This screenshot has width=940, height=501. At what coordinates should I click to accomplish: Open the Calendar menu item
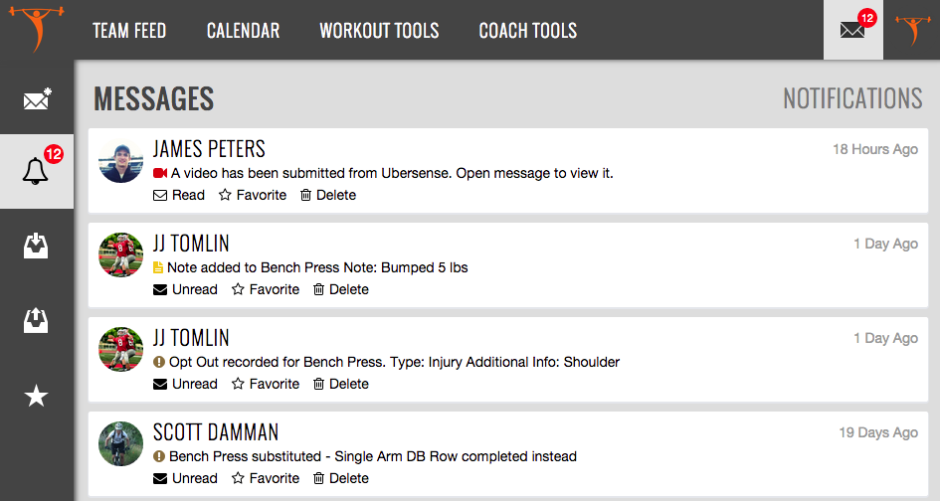click(243, 31)
